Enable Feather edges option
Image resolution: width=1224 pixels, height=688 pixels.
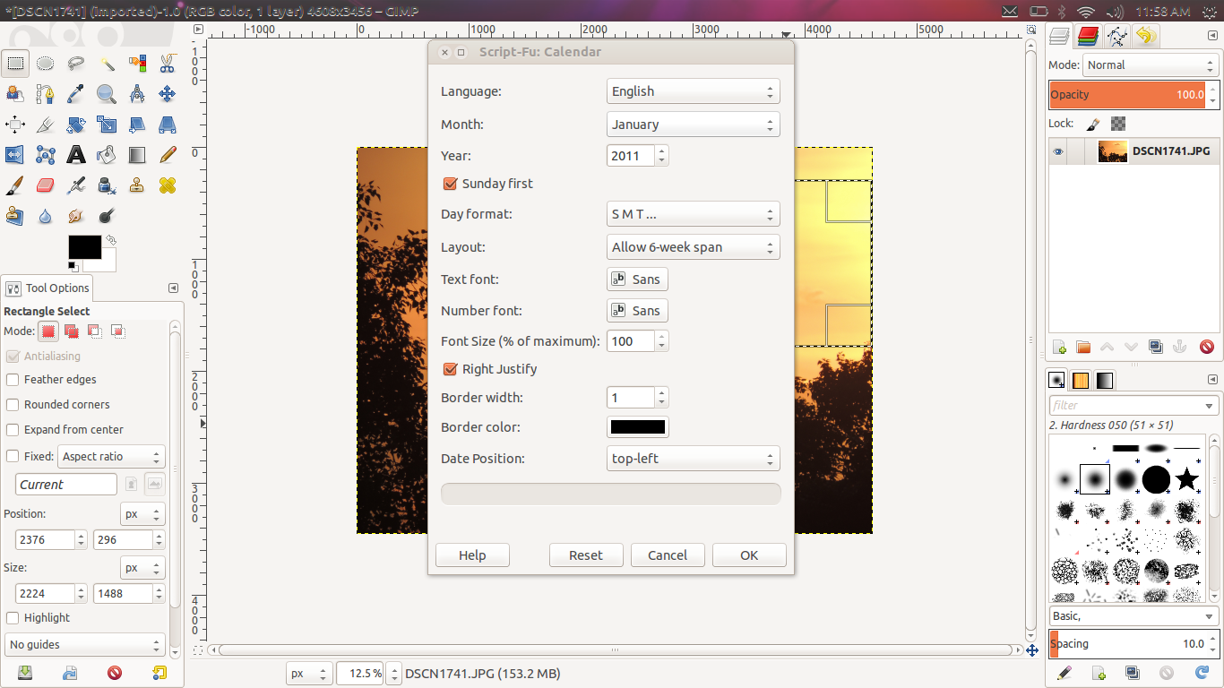(13, 380)
